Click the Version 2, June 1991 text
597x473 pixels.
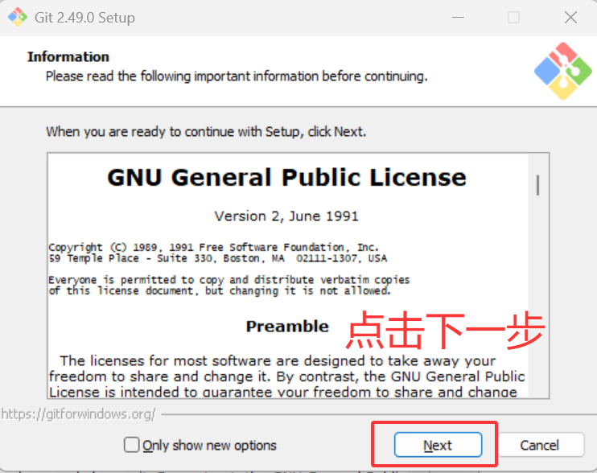click(x=286, y=216)
